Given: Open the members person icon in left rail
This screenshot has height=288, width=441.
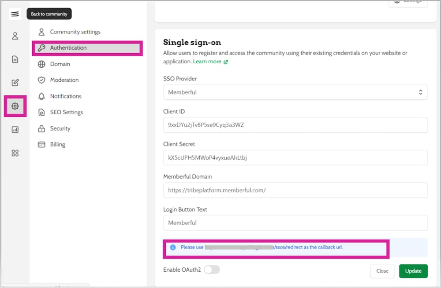Looking at the screenshot, I should [15, 36].
